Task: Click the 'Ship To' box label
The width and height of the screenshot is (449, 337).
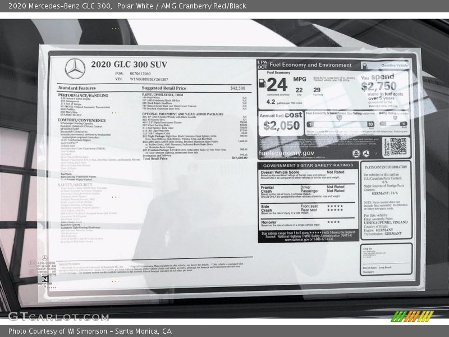Action: (368, 249)
